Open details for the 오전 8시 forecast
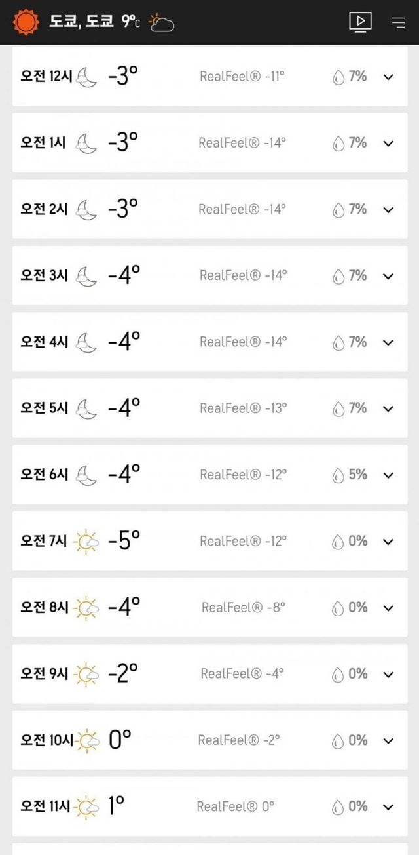419x855 pixels. [387, 607]
